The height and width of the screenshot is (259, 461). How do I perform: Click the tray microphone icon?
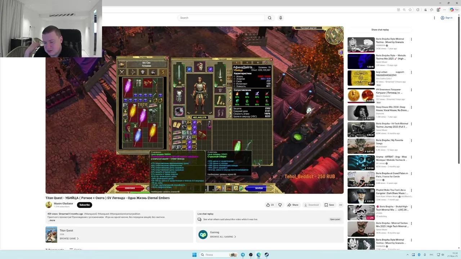click(425, 255)
